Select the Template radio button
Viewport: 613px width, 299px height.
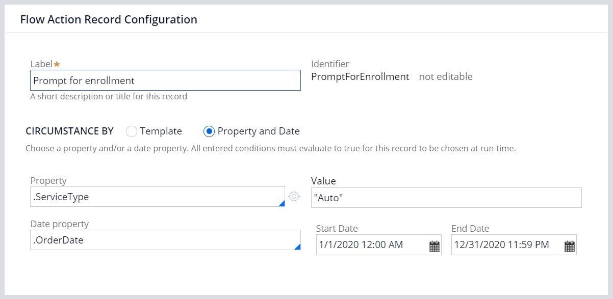tap(132, 131)
